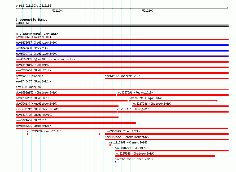Open variant dgv1692n152 (Chaisson2019)
The image size is (236, 172).
pyautogui.click(x=37, y=92)
